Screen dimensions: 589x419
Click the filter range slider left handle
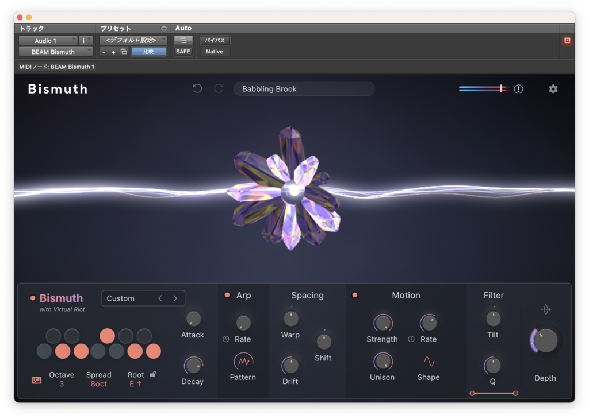(472, 393)
